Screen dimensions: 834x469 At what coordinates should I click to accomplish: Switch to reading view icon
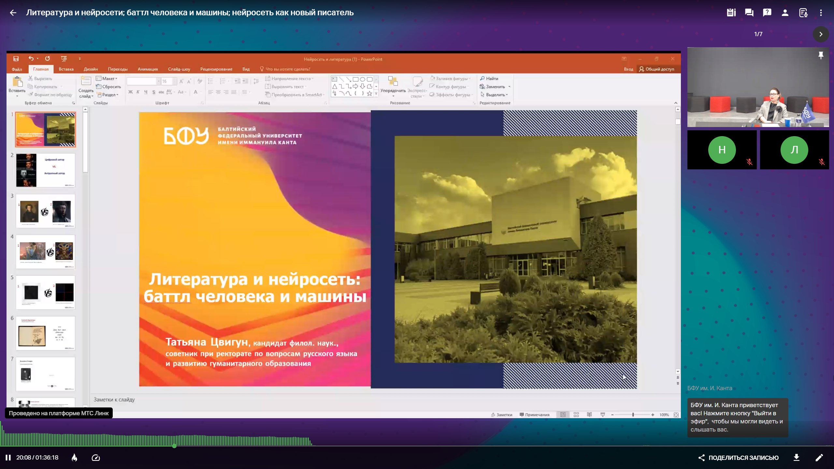[589, 415]
